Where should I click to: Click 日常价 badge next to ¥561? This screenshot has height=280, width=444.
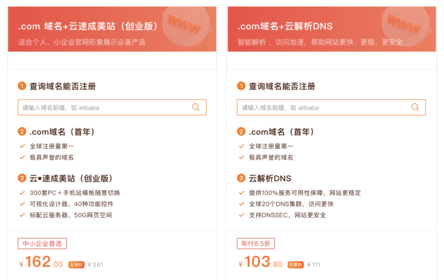[x=76, y=265]
